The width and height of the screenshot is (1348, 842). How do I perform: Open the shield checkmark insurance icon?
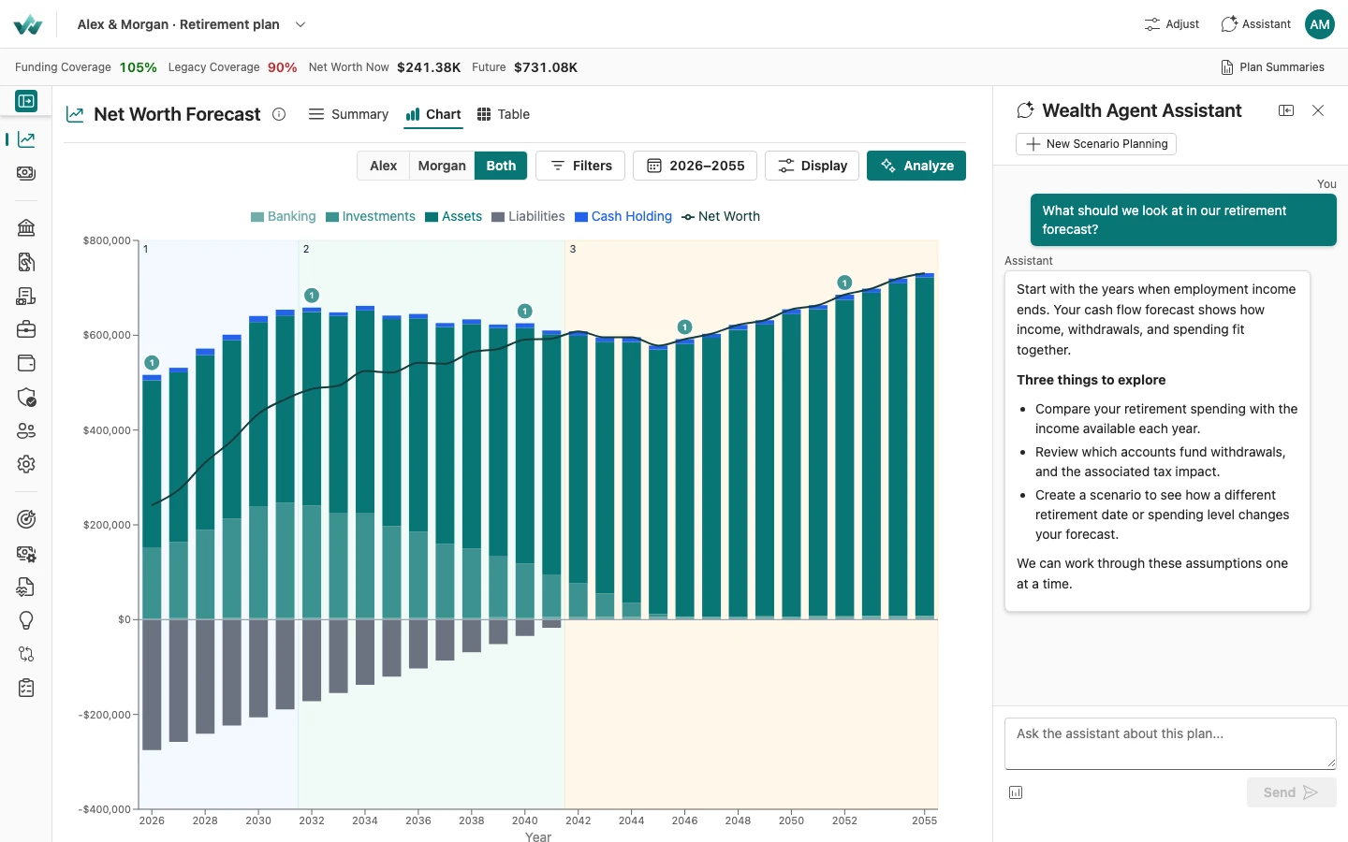tap(26, 397)
